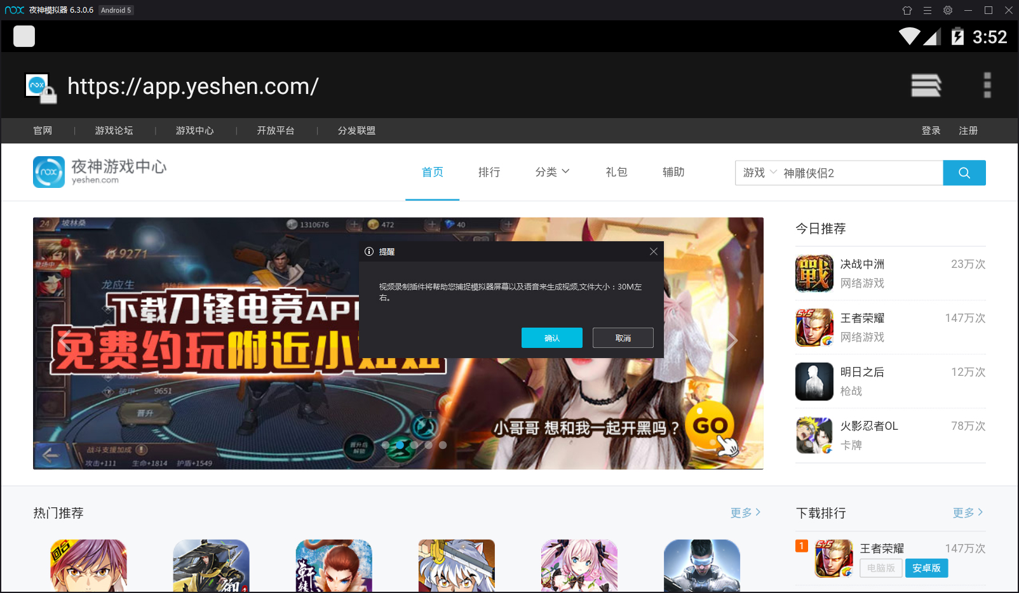Go to next banner slide arrow
1019x593 pixels.
732,342
